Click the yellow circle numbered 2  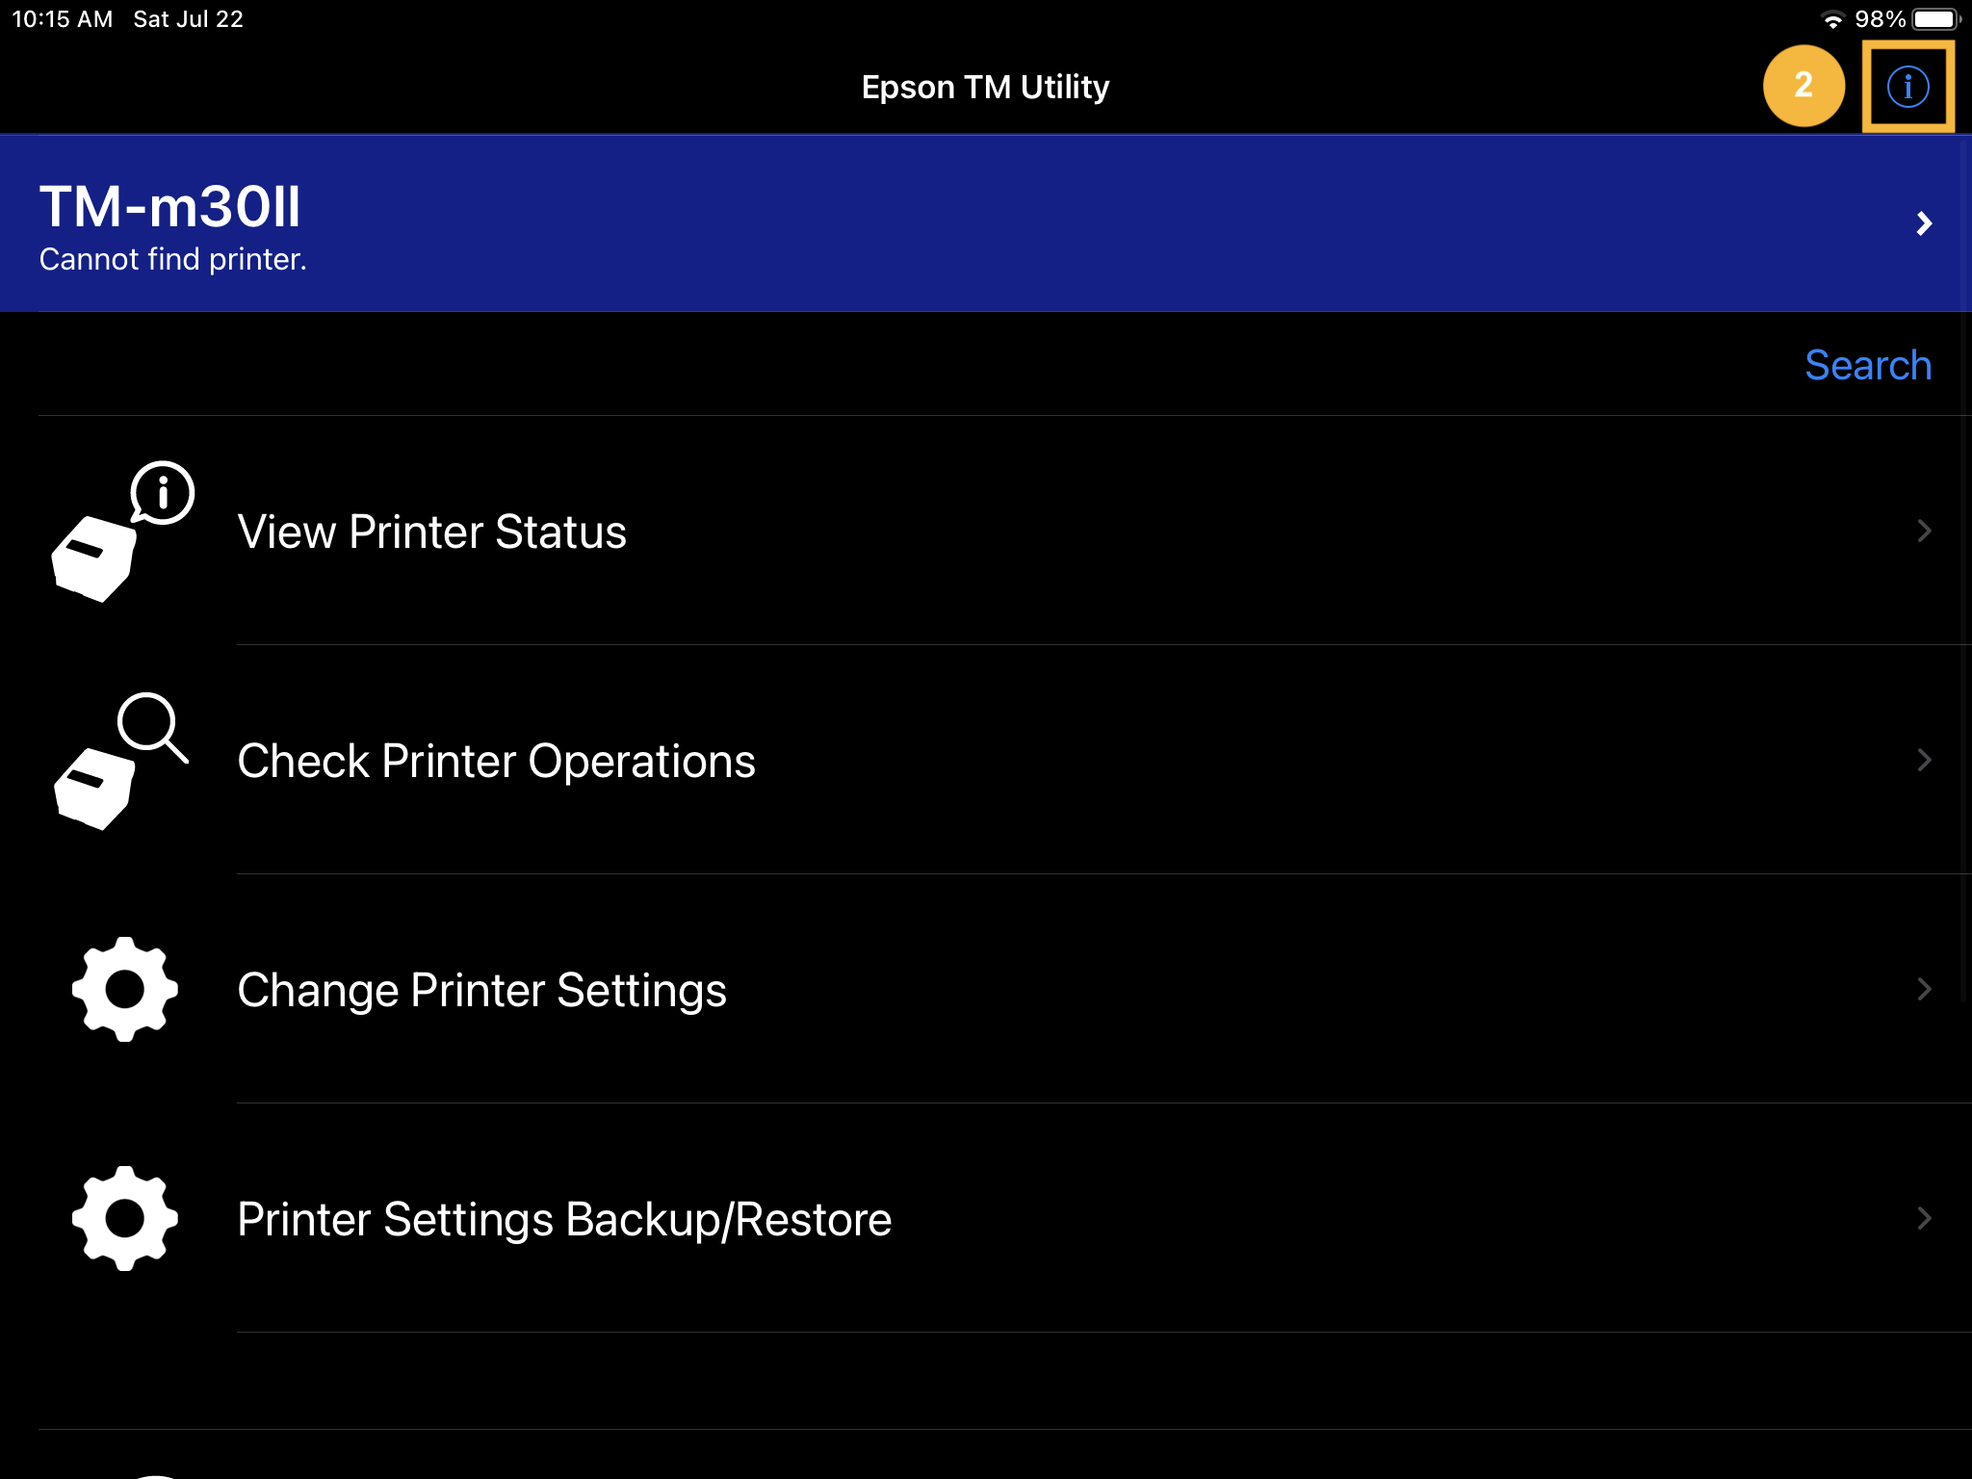[1803, 86]
